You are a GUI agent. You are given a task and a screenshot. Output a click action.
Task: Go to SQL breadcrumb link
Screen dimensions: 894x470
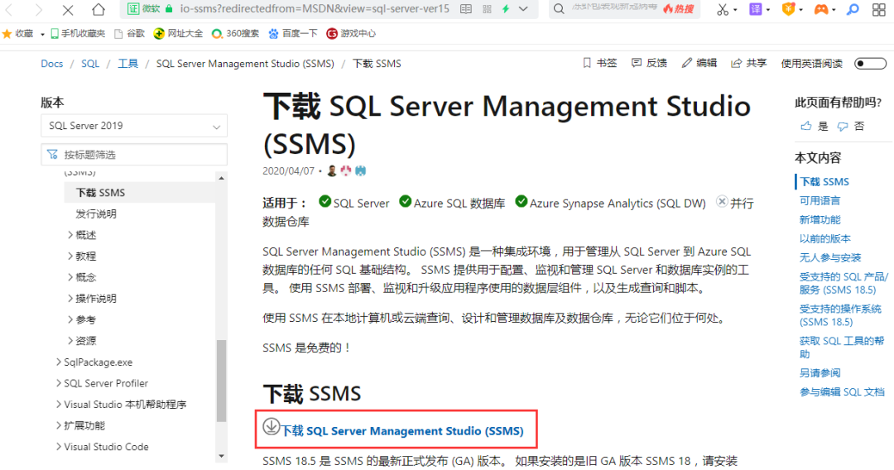pyautogui.click(x=90, y=64)
